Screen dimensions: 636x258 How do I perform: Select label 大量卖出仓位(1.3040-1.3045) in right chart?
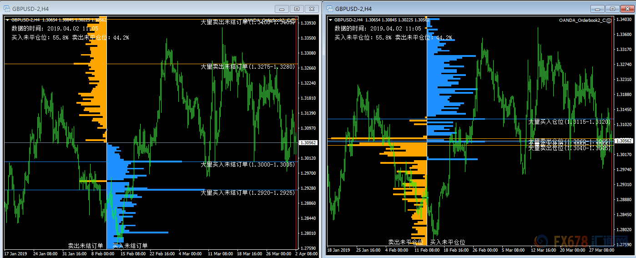tap(570, 148)
